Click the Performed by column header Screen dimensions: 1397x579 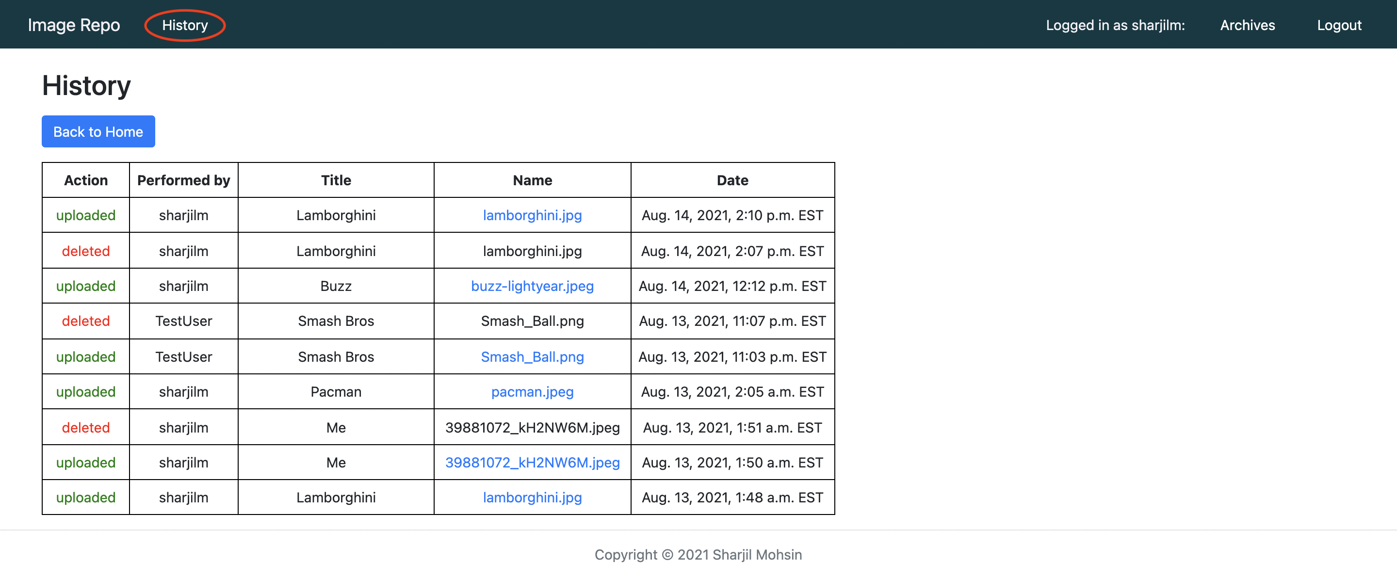point(183,180)
